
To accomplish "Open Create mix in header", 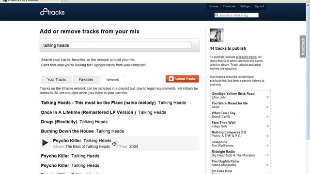I will click(229, 6).
